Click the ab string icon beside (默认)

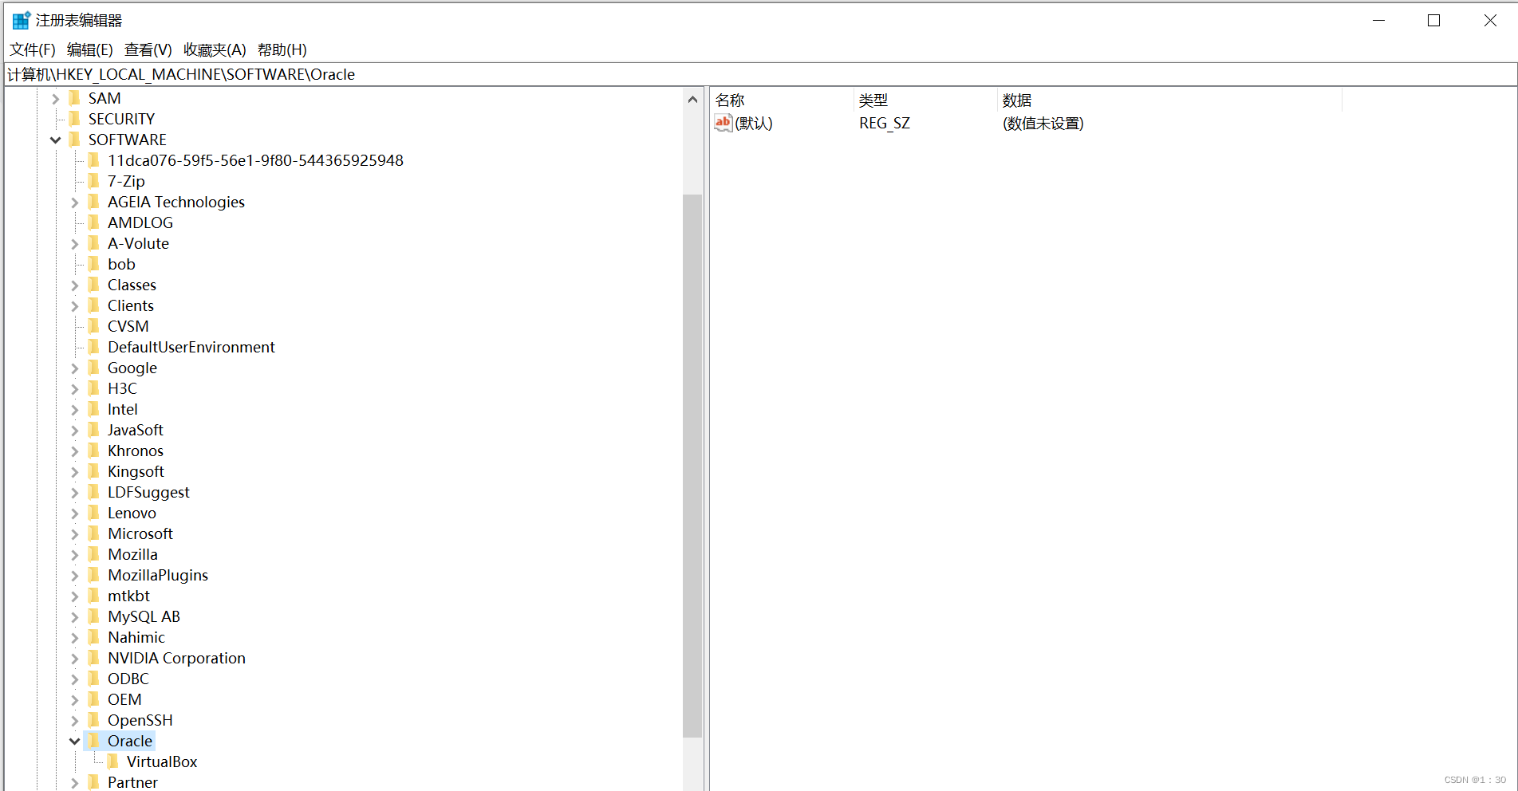[722, 123]
